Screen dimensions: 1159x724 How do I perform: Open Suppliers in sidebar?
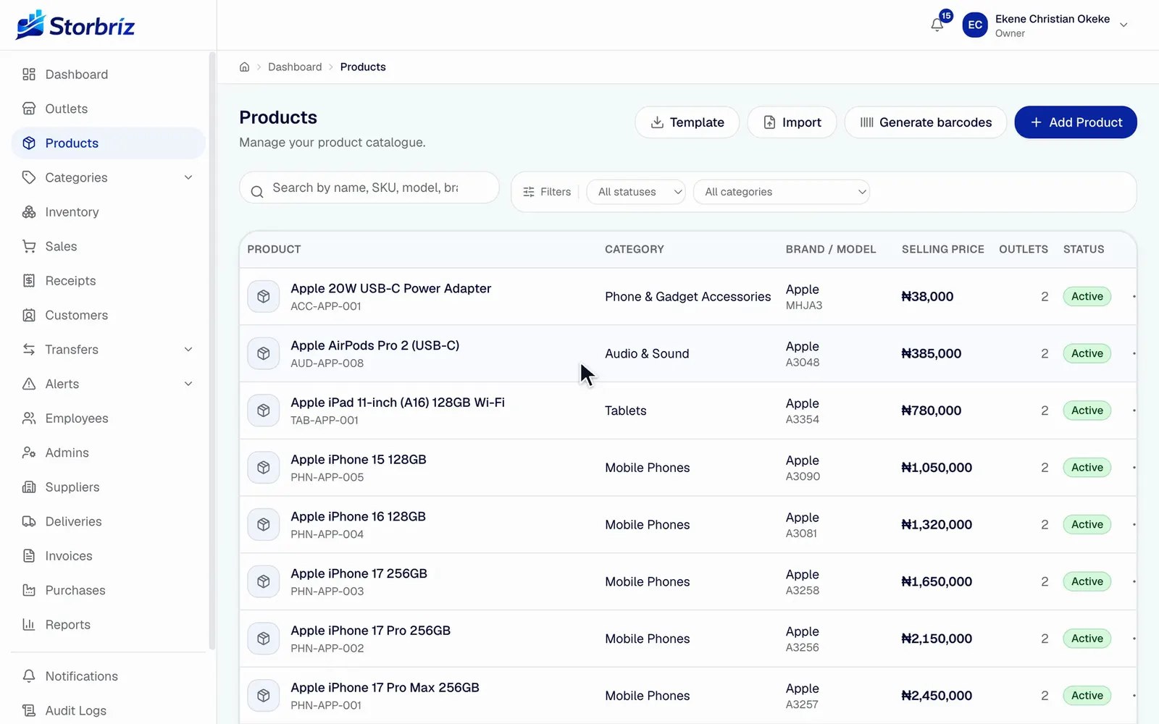point(109,487)
